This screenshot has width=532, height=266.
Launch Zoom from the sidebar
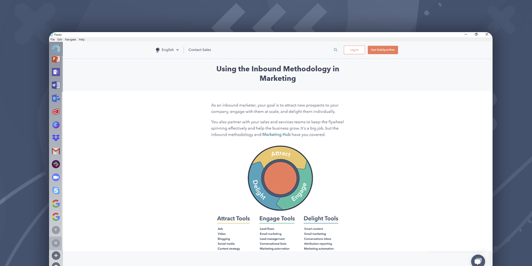55,177
